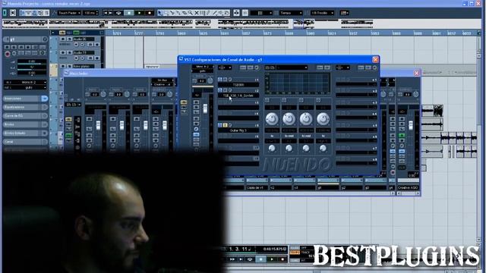This screenshot has height=273, width=486.
Task: Select the Range Selection tool
Action: click(x=166, y=13)
